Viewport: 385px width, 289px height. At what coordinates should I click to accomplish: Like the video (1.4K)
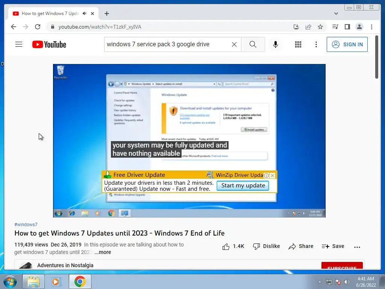[233, 246]
